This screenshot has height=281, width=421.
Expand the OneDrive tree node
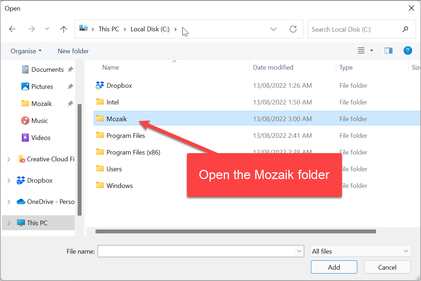(x=9, y=202)
